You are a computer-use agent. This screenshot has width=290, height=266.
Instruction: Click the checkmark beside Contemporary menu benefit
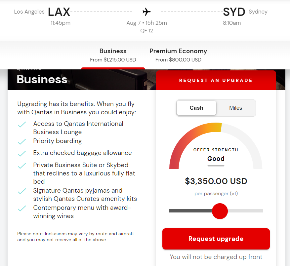[22, 209]
